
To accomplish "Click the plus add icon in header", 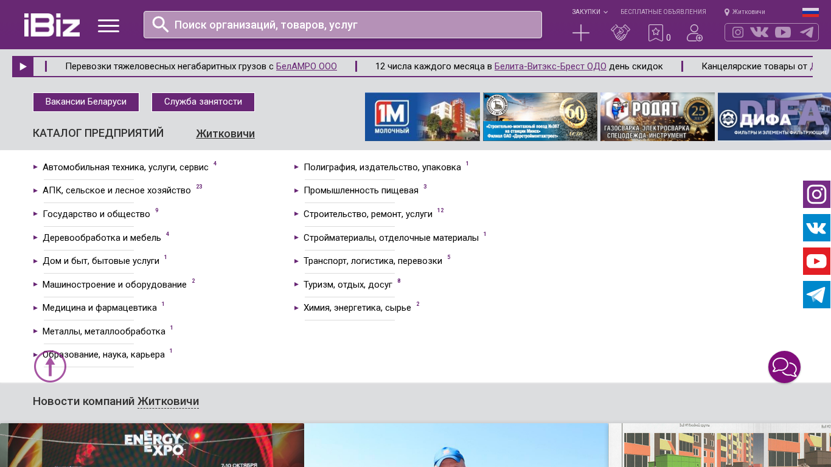I will click(581, 33).
